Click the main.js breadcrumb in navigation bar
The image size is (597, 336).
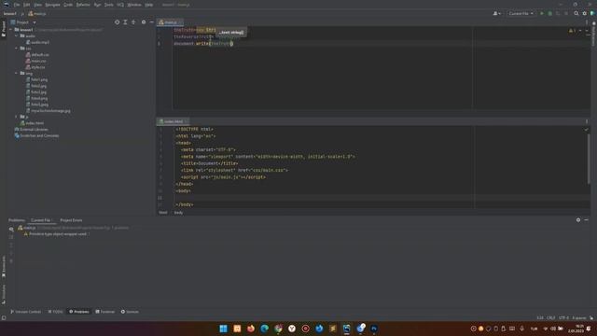[x=37, y=14]
